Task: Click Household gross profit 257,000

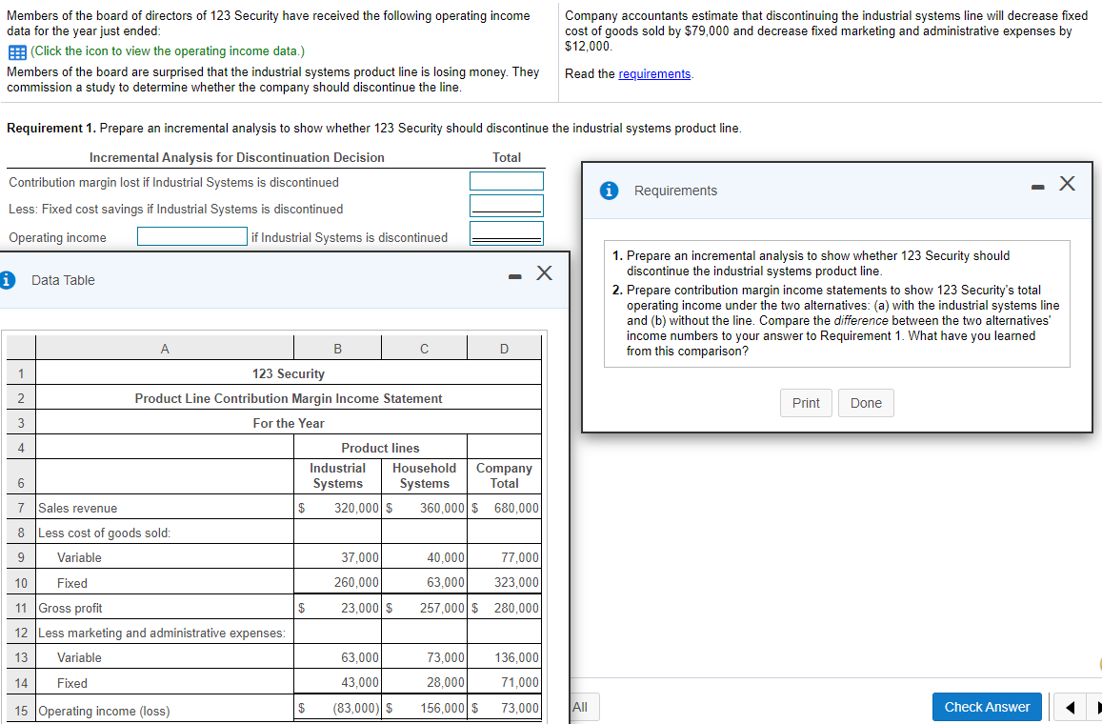Action: click(442, 608)
